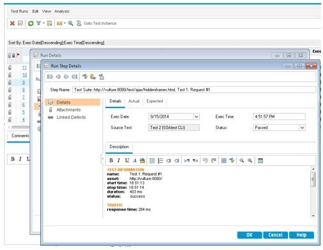The width and height of the screenshot is (323, 250).
Task: Click spell check icon in Run Step Details toolbar
Action: click(85, 76)
